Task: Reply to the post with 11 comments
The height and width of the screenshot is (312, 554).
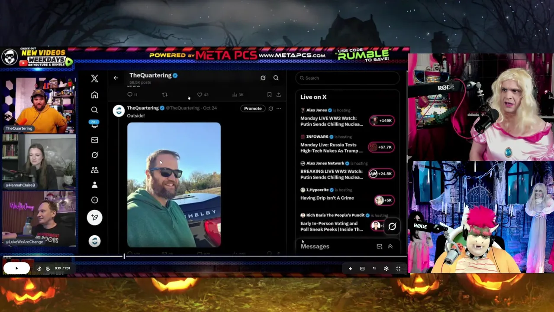Action: (132, 94)
